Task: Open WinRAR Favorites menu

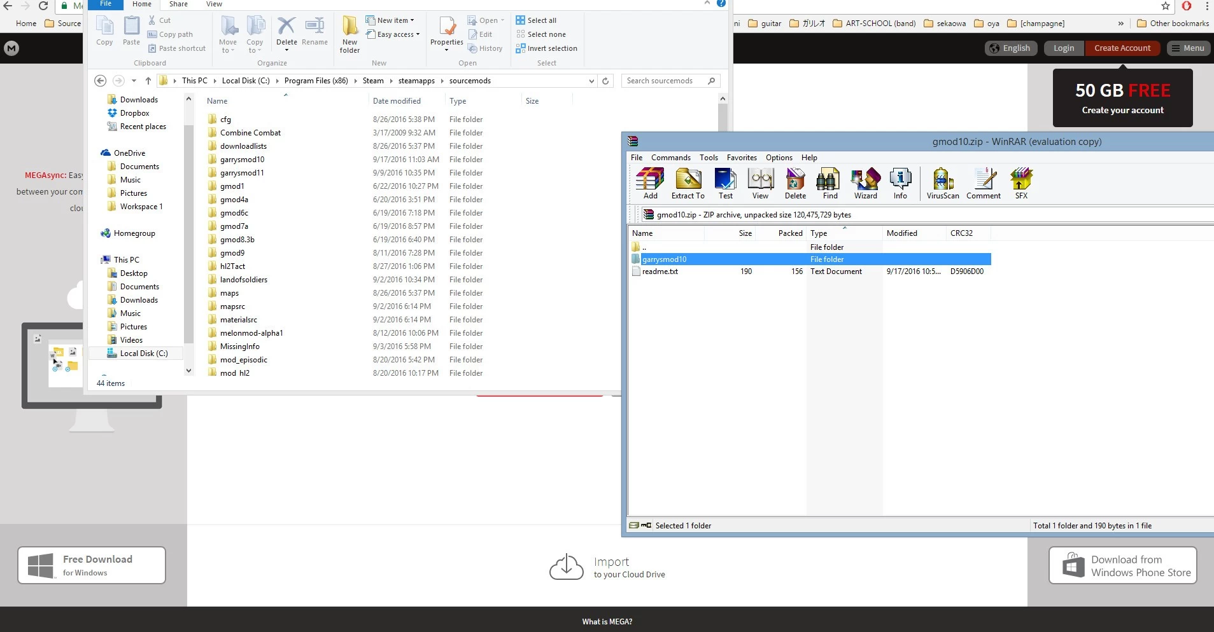Action: (x=742, y=158)
